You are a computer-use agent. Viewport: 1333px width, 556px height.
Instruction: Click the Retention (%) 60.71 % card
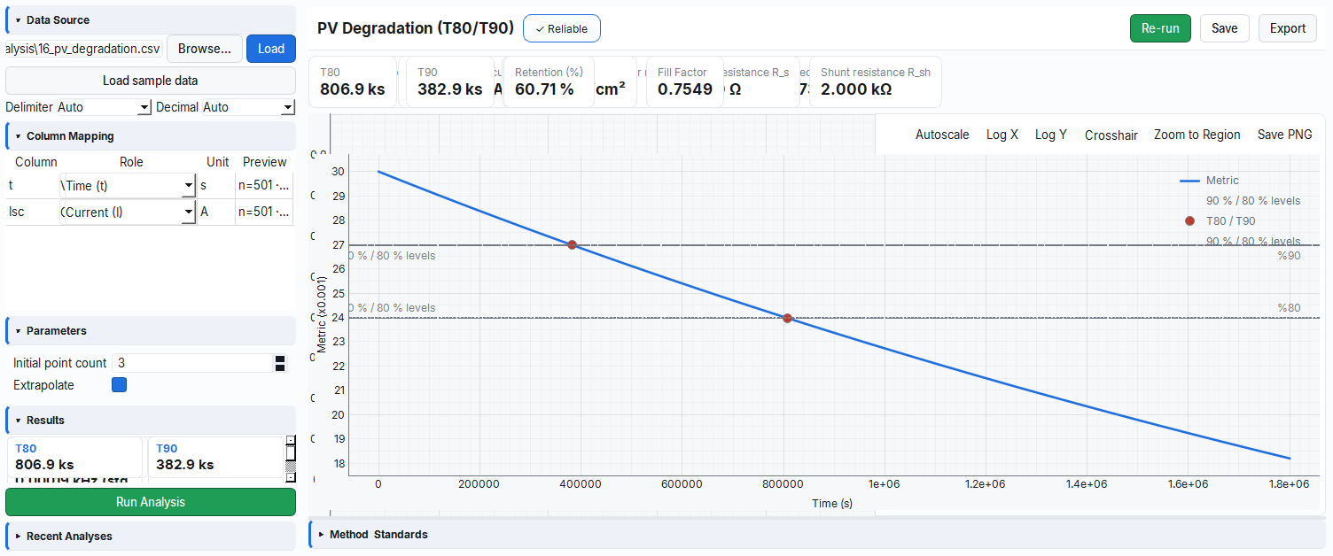[x=549, y=82]
